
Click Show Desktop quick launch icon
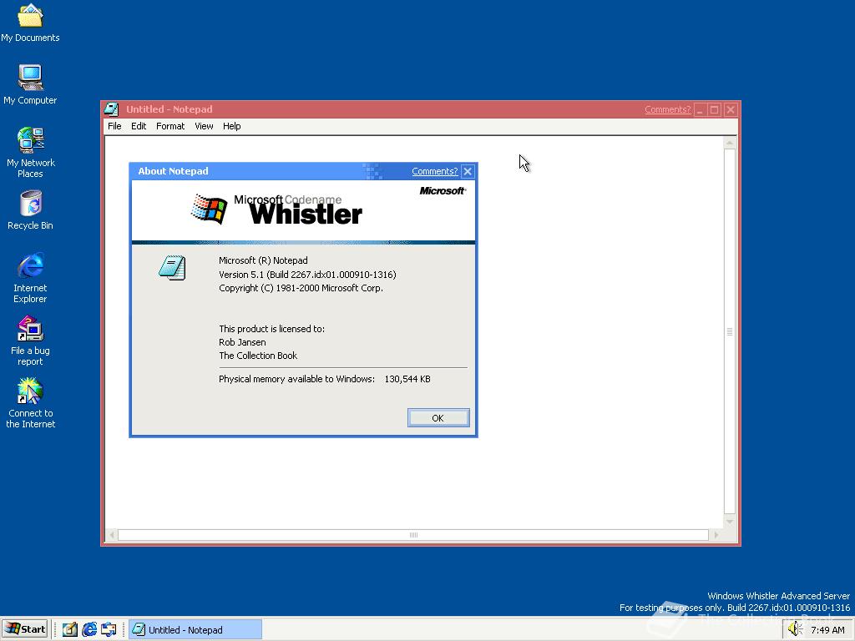[70, 629]
